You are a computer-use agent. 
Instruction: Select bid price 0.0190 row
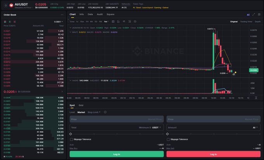(34, 146)
